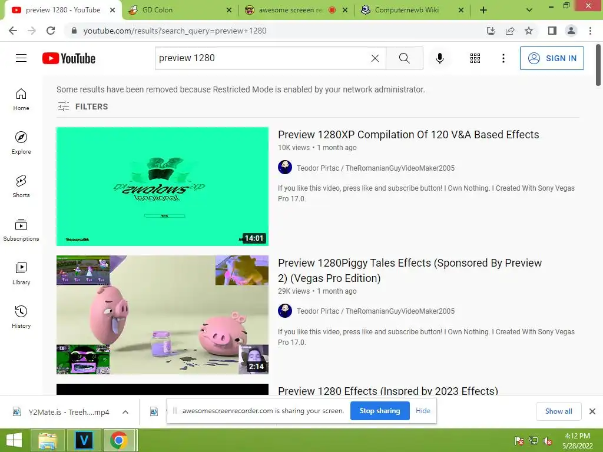Open the Chrome three-dot menu
Image resolution: width=603 pixels, height=452 pixels.
point(590,31)
